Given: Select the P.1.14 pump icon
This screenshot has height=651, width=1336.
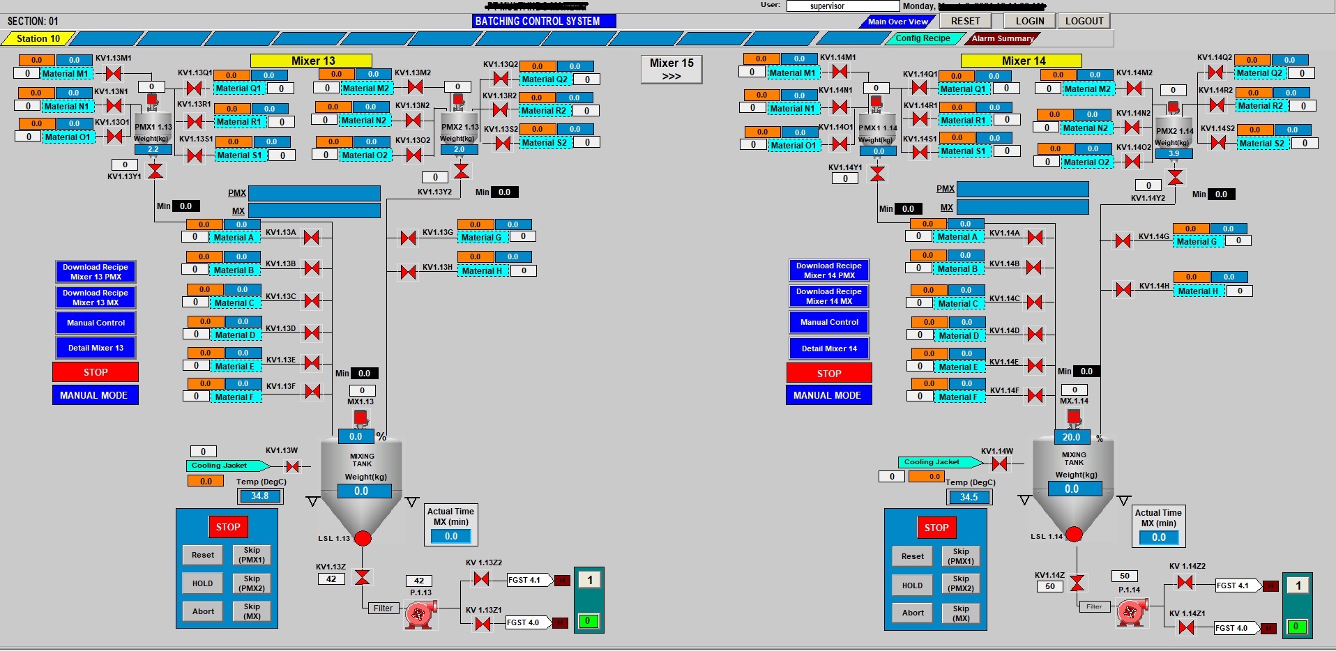Looking at the screenshot, I should click(x=1132, y=613).
